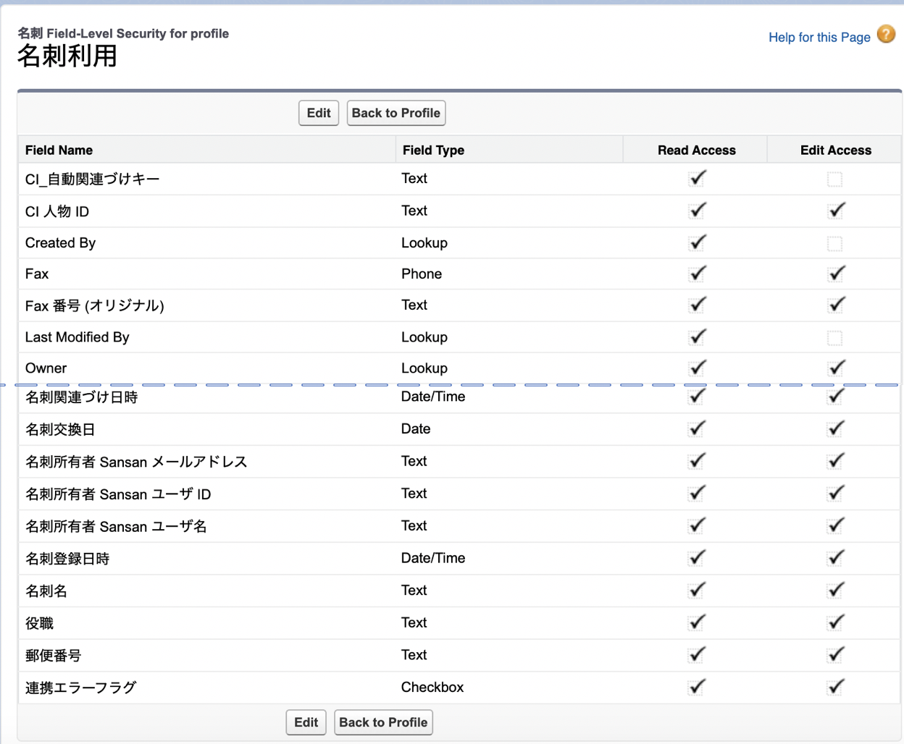Click the 名刺所有者 Sansan メールアドレス field name
Screen dimensions: 904x744
click(136, 462)
